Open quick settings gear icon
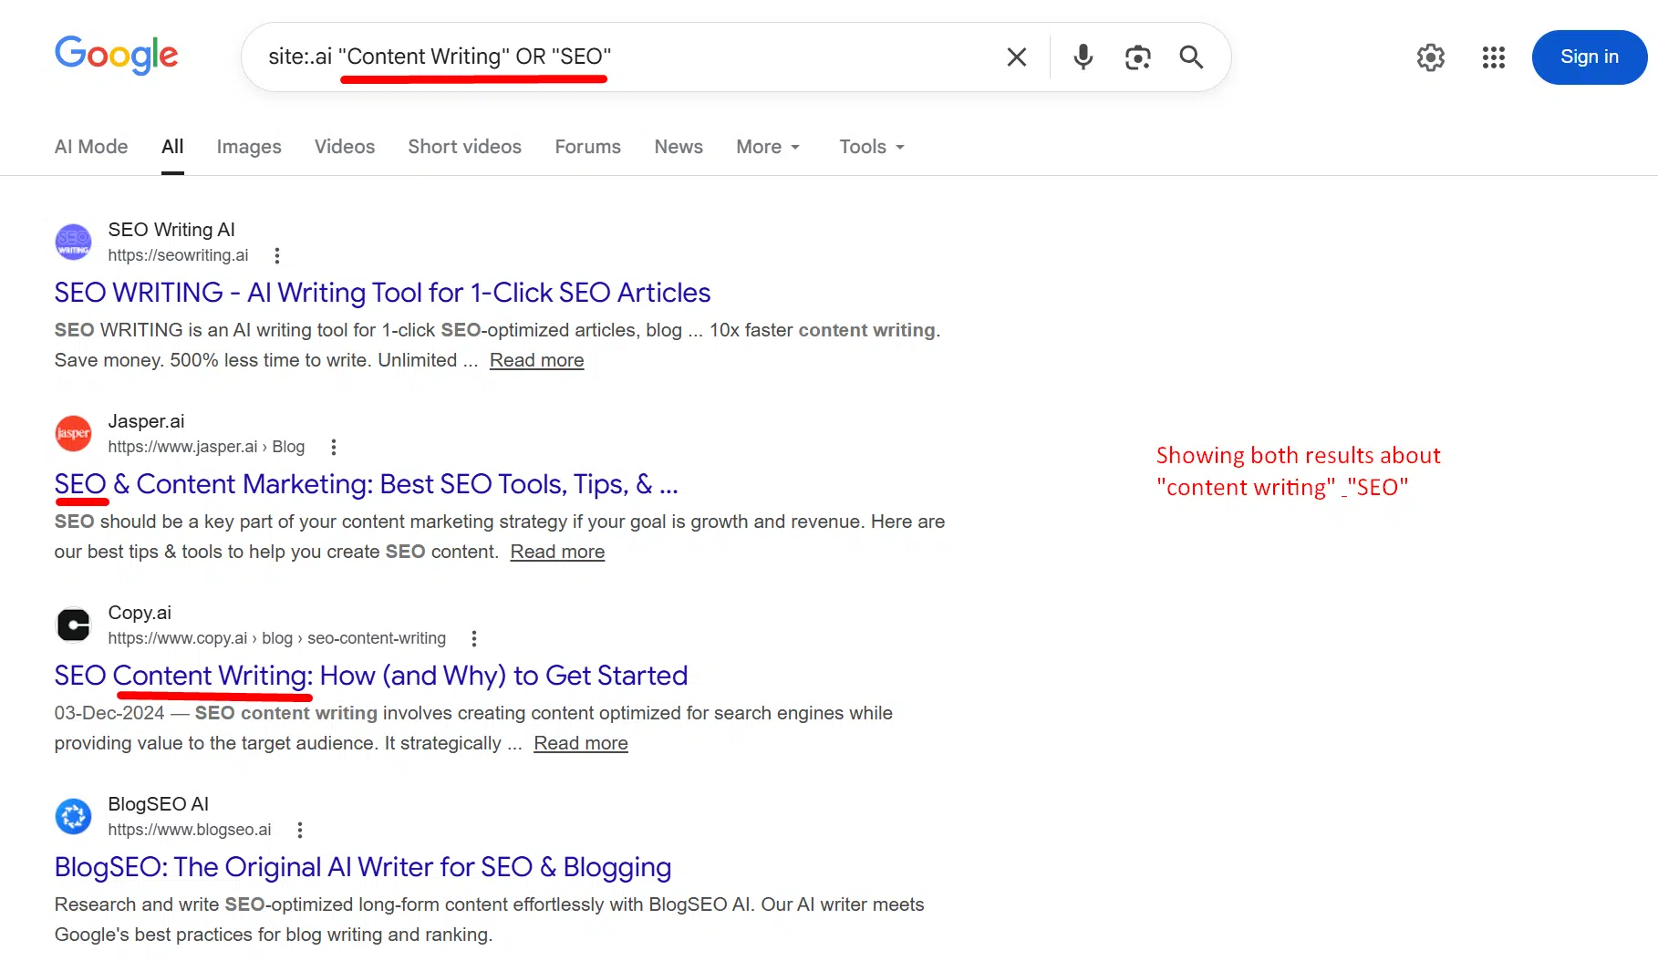The height and width of the screenshot is (961, 1658). click(1430, 57)
